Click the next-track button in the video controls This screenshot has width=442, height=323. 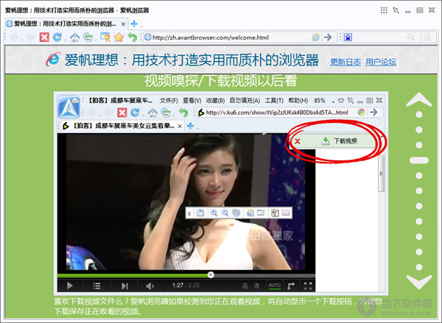click(x=124, y=285)
